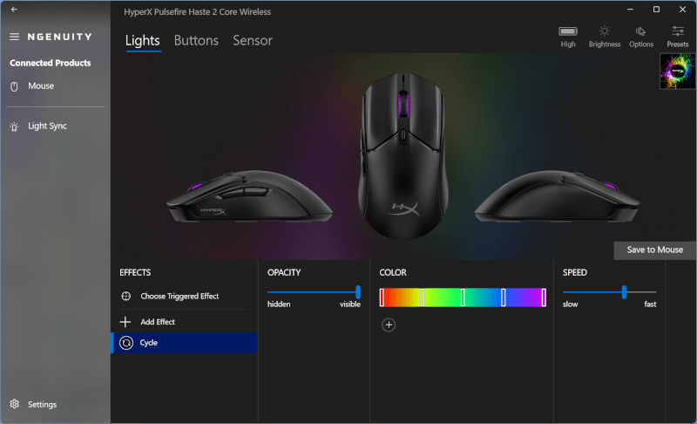Open the Presets panel
The width and height of the screenshot is (697, 424).
(678, 37)
